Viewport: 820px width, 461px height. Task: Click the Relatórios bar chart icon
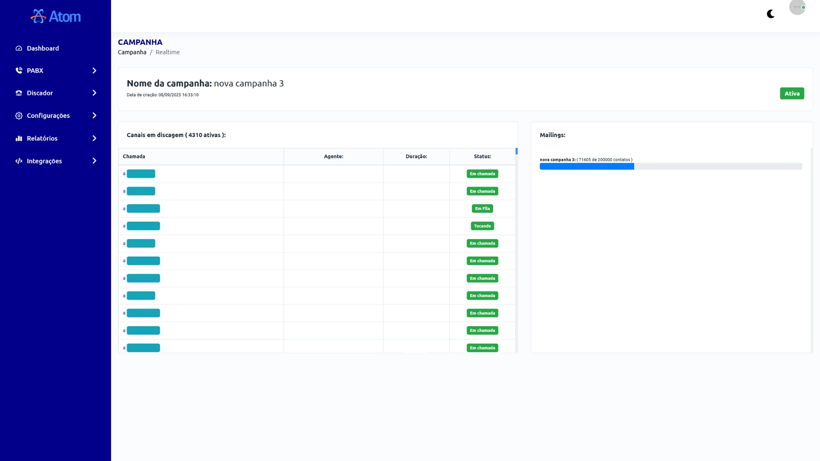point(19,138)
